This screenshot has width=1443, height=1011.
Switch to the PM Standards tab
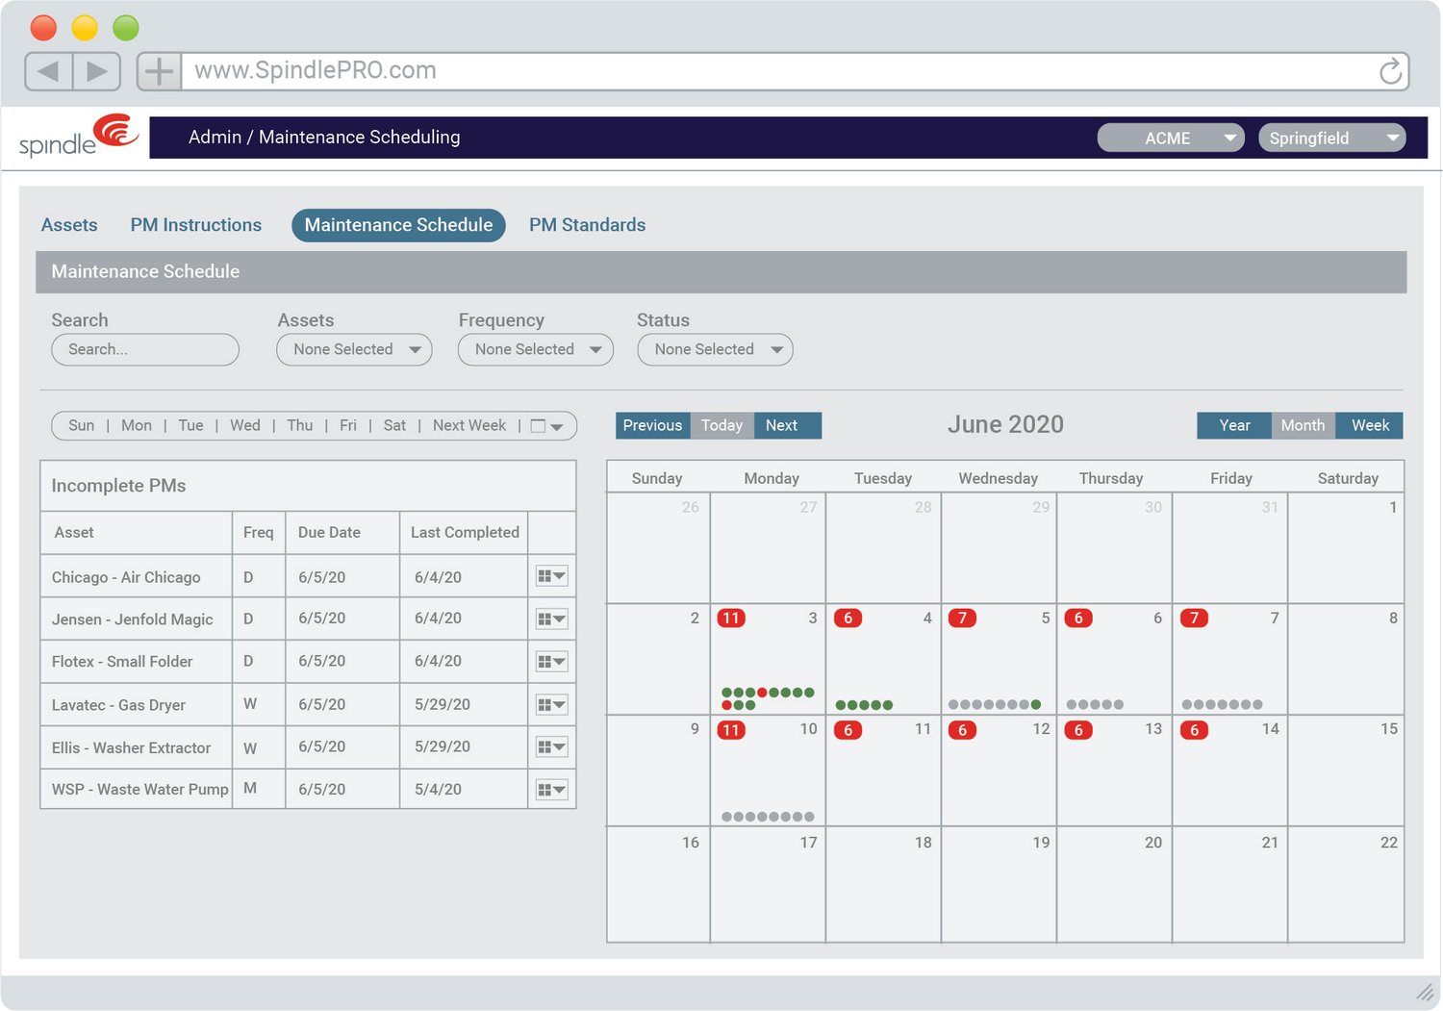point(587,225)
